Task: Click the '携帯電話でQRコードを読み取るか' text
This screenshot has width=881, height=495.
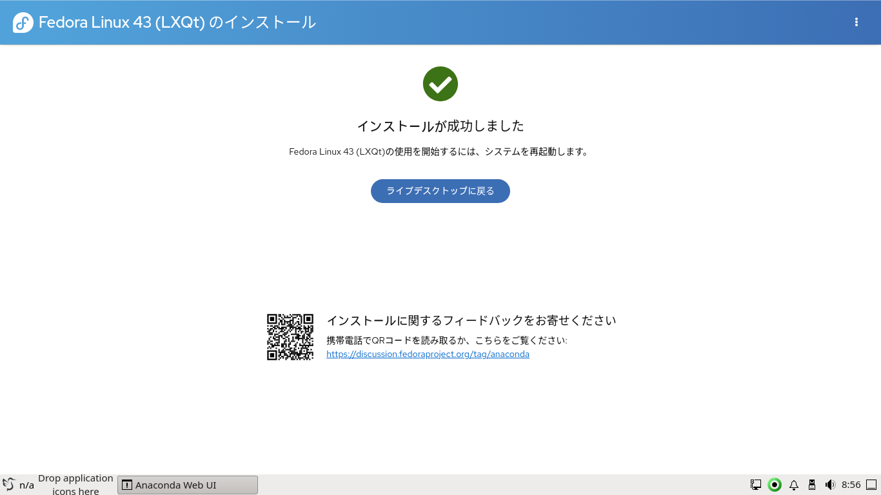Action: click(395, 340)
